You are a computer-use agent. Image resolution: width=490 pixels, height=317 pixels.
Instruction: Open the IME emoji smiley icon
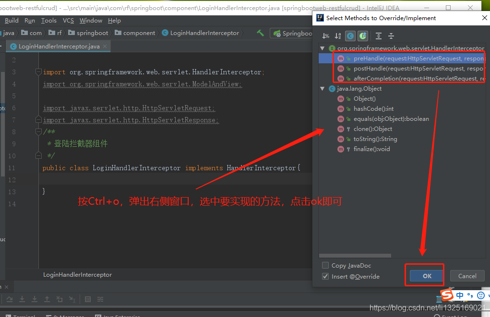click(x=481, y=295)
